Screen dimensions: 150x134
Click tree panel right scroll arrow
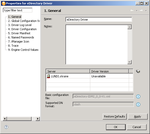(x=38, y=119)
